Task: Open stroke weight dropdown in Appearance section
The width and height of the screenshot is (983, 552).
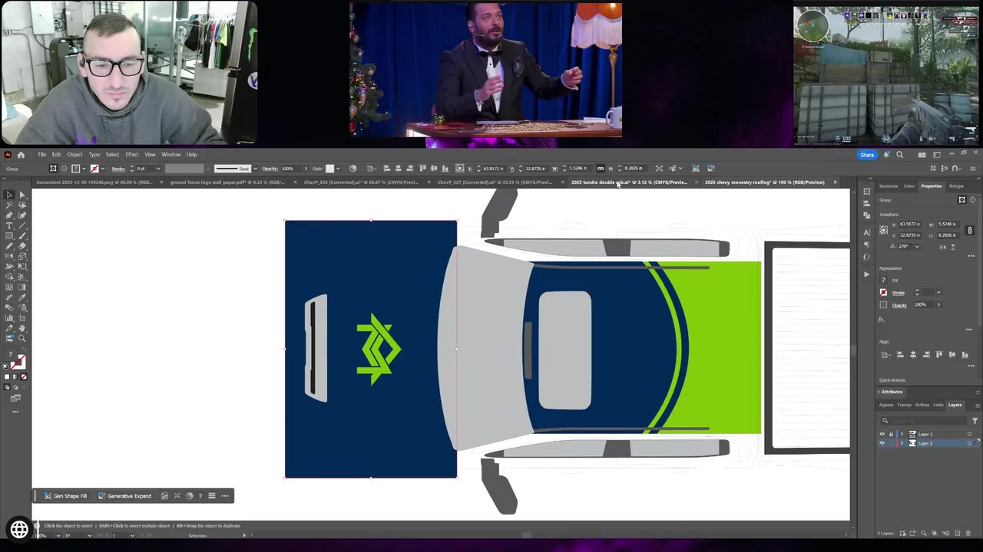Action: click(939, 292)
